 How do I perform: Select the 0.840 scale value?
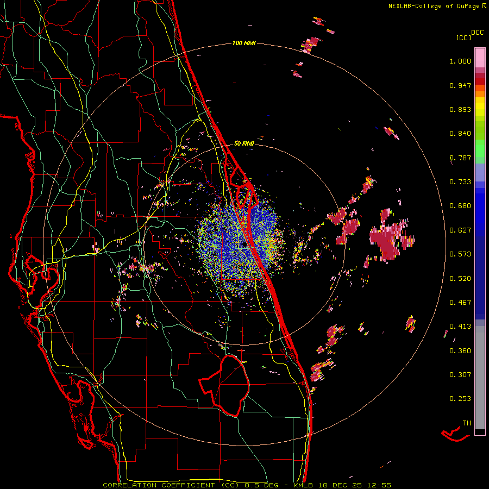pyautogui.click(x=460, y=134)
